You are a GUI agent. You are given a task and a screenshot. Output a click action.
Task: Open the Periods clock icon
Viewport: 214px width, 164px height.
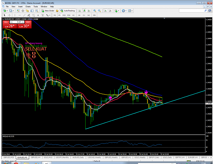coord(123,11)
